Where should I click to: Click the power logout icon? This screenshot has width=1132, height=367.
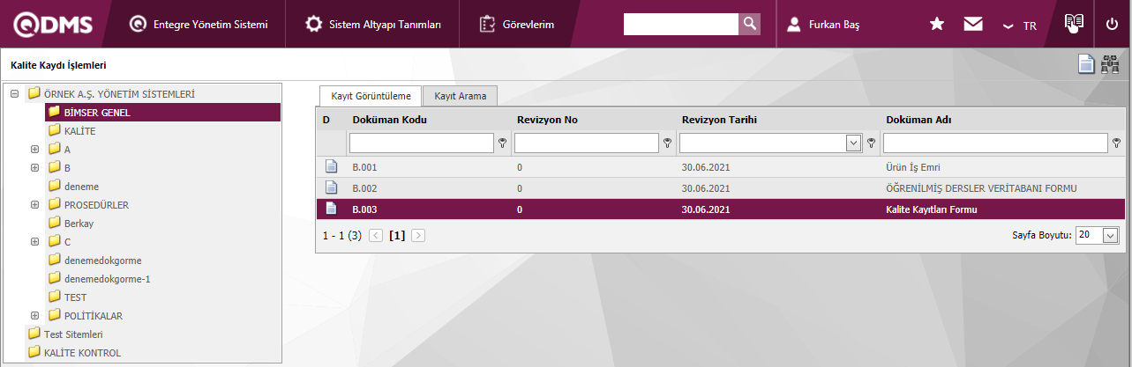coord(1112,25)
